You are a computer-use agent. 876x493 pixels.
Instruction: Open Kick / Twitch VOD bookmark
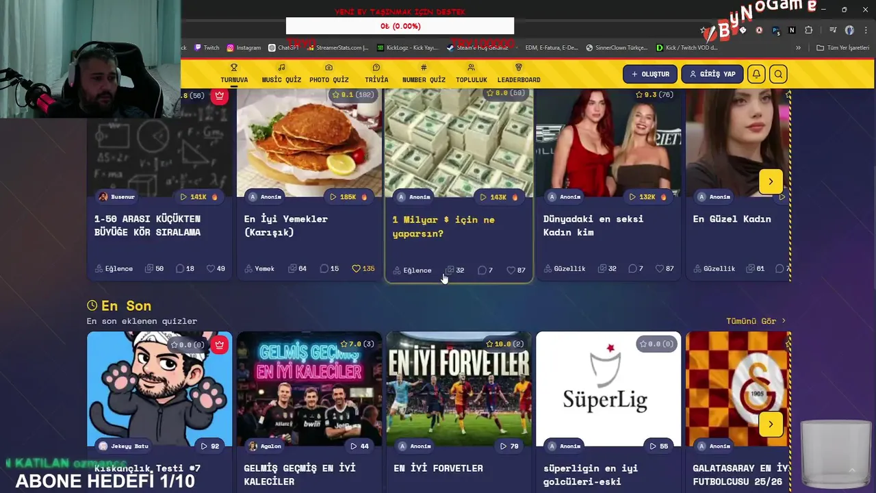(687, 48)
